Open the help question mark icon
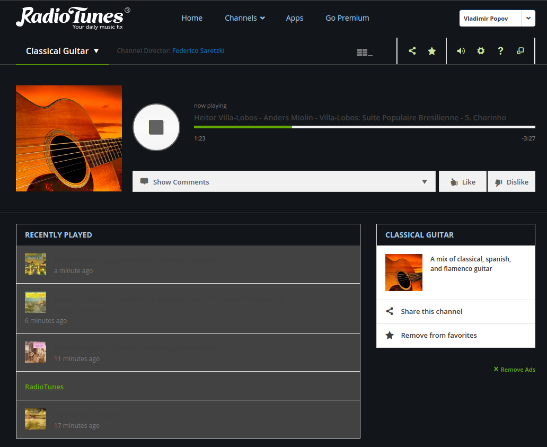547x447 pixels. click(500, 51)
